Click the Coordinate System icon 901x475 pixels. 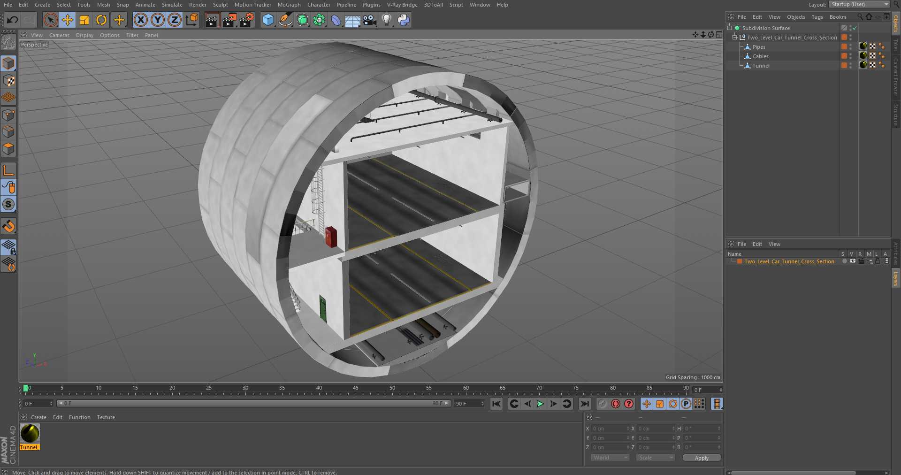(x=192, y=20)
